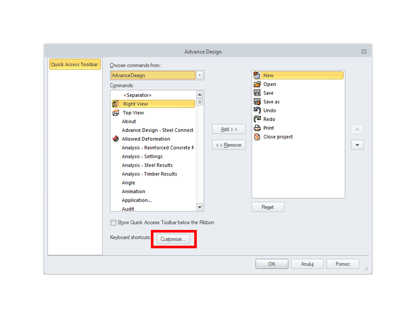Select the Audit command
416x318 pixels.
153,209
